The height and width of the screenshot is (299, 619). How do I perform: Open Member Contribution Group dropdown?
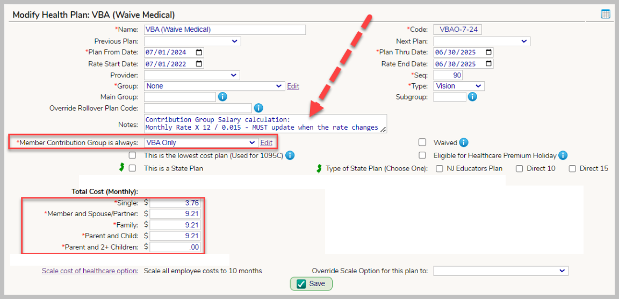coord(201,143)
